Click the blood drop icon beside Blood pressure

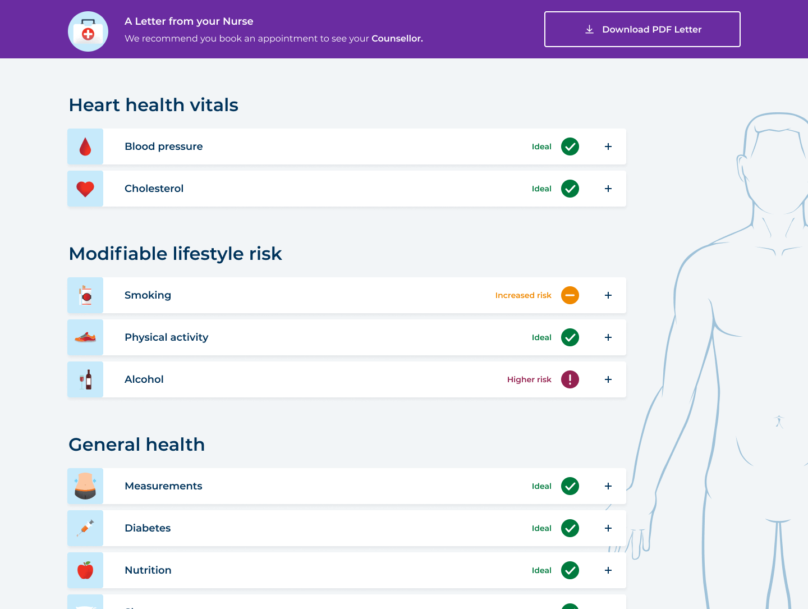[85, 146]
